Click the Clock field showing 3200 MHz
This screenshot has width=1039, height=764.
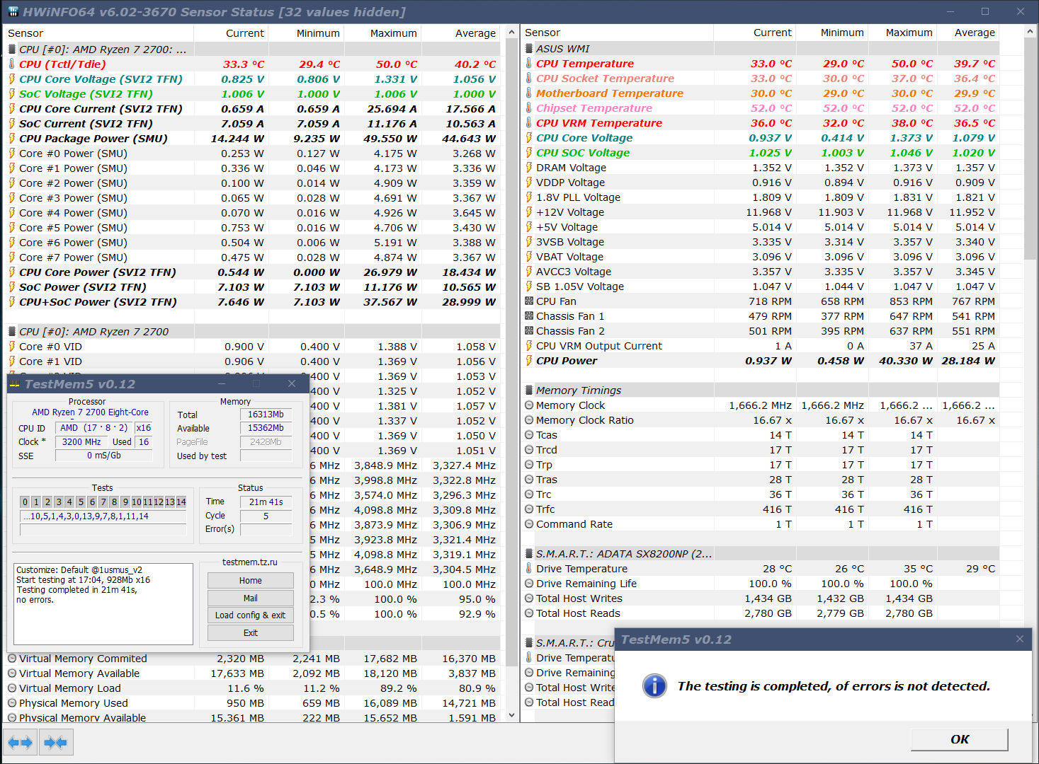(81, 441)
